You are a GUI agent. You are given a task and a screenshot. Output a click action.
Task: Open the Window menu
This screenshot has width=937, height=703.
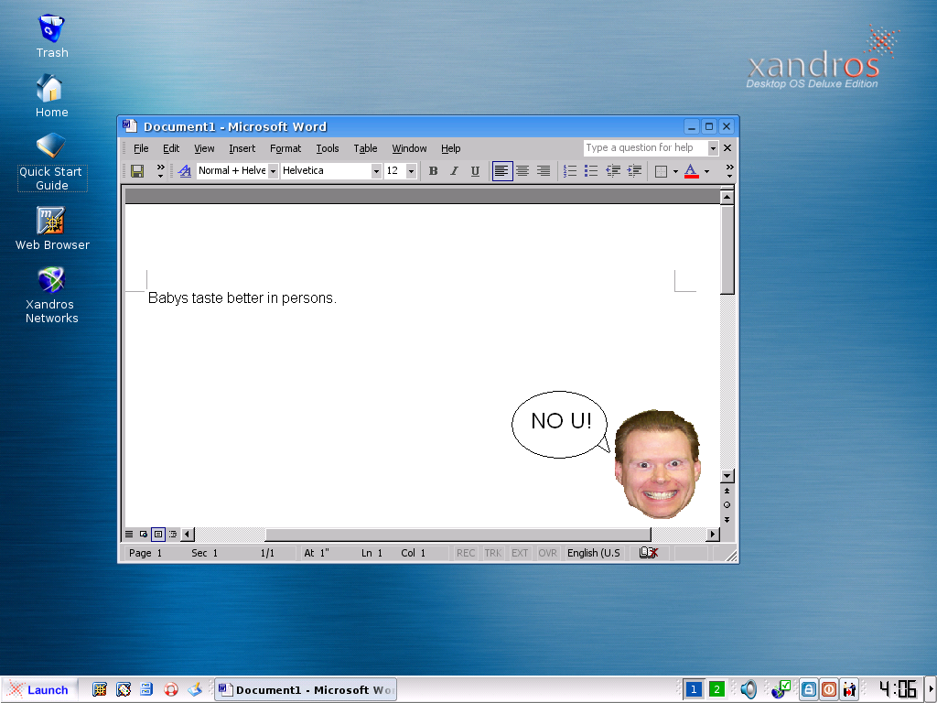point(409,148)
